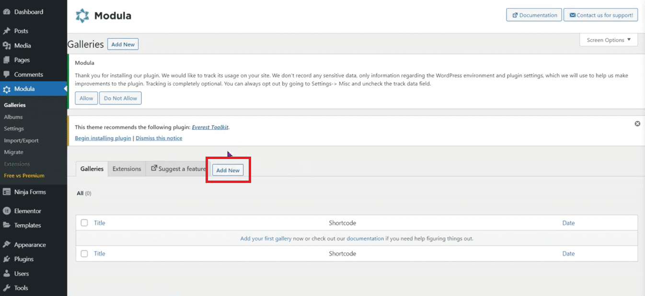Open the Albums submenu item
The height and width of the screenshot is (296, 645).
click(13, 117)
